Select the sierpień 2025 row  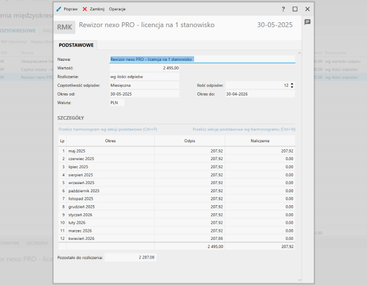point(177,175)
